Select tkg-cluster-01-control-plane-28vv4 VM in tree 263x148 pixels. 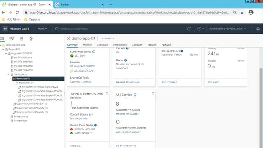39,87
